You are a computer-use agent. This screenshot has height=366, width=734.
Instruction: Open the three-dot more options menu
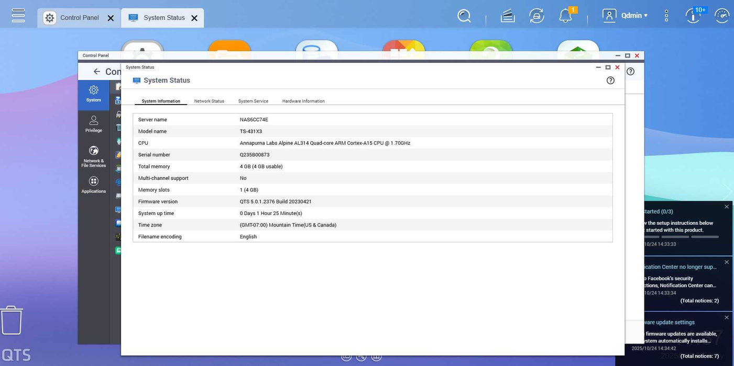(666, 16)
